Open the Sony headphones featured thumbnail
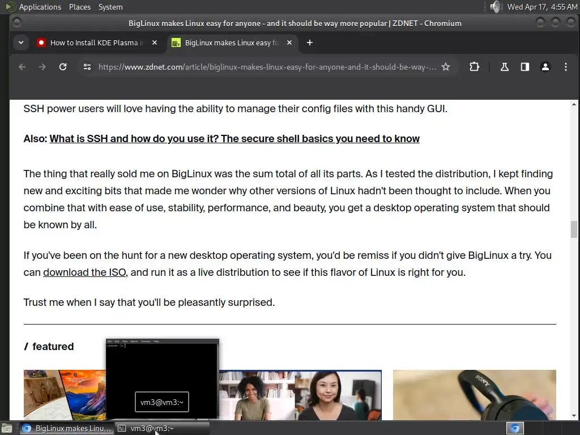 click(x=474, y=395)
